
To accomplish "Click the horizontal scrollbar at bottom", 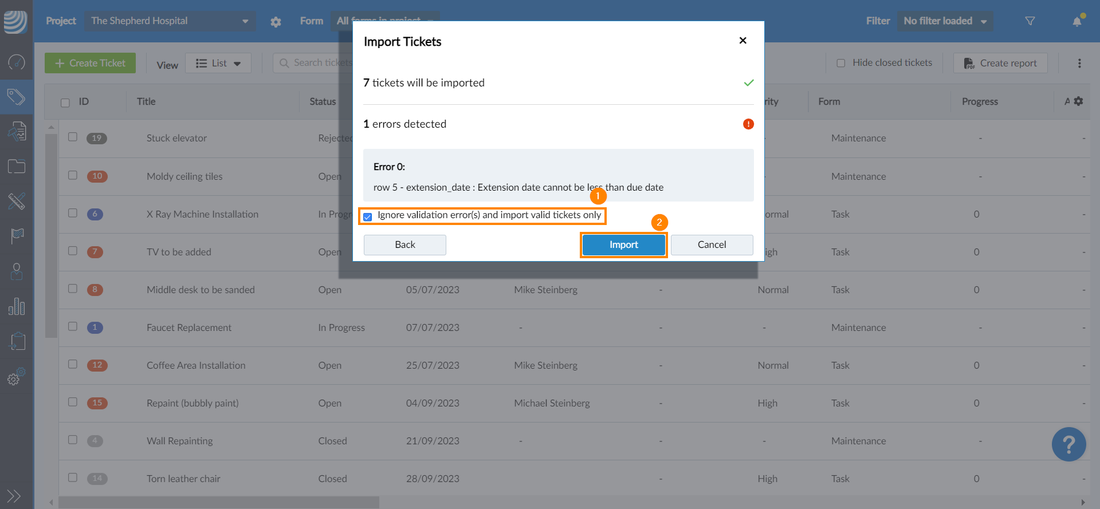I will pyautogui.click(x=218, y=502).
